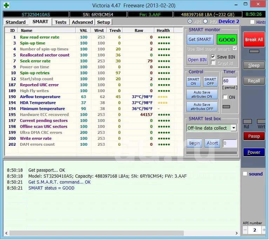Screen dimensions: 269x240
Task: Click the Raw column header
Action: pyautogui.click(x=139, y=30)
